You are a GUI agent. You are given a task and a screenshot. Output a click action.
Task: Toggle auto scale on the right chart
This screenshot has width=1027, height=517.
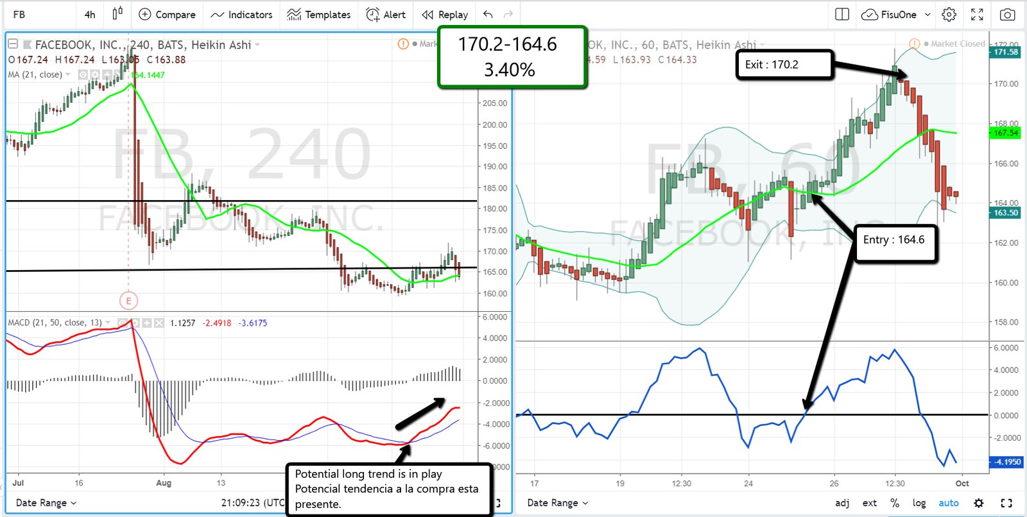point(948,503)
